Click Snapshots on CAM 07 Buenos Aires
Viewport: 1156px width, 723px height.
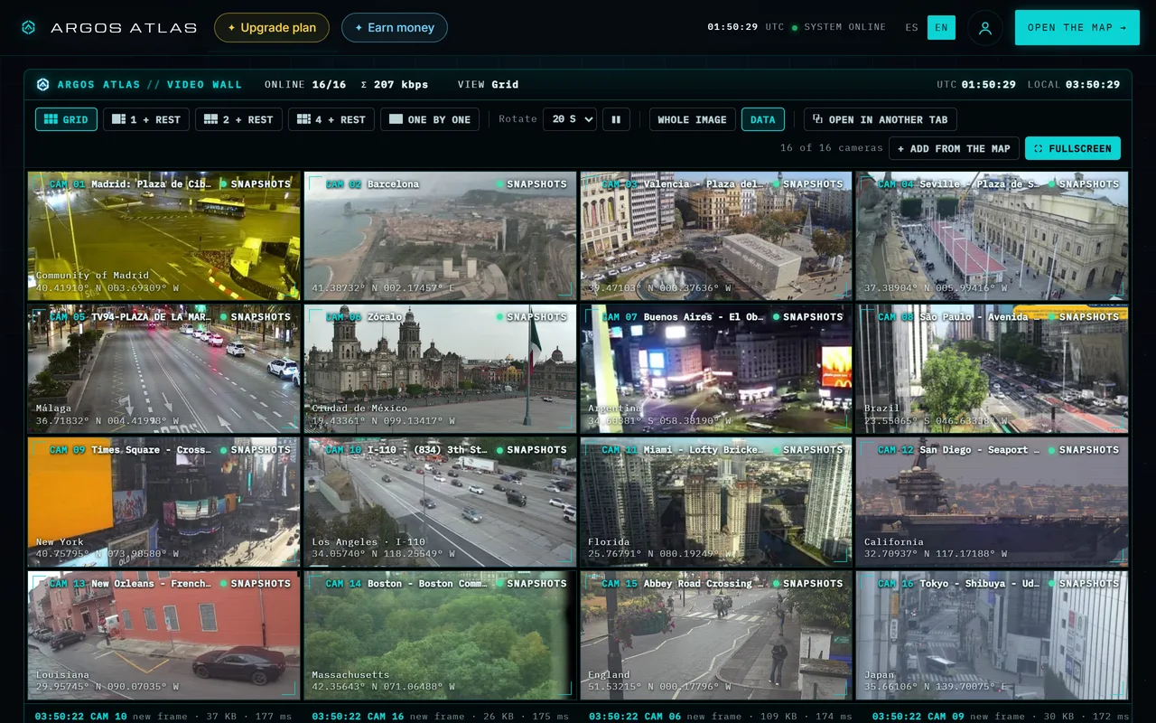(807, 317)
